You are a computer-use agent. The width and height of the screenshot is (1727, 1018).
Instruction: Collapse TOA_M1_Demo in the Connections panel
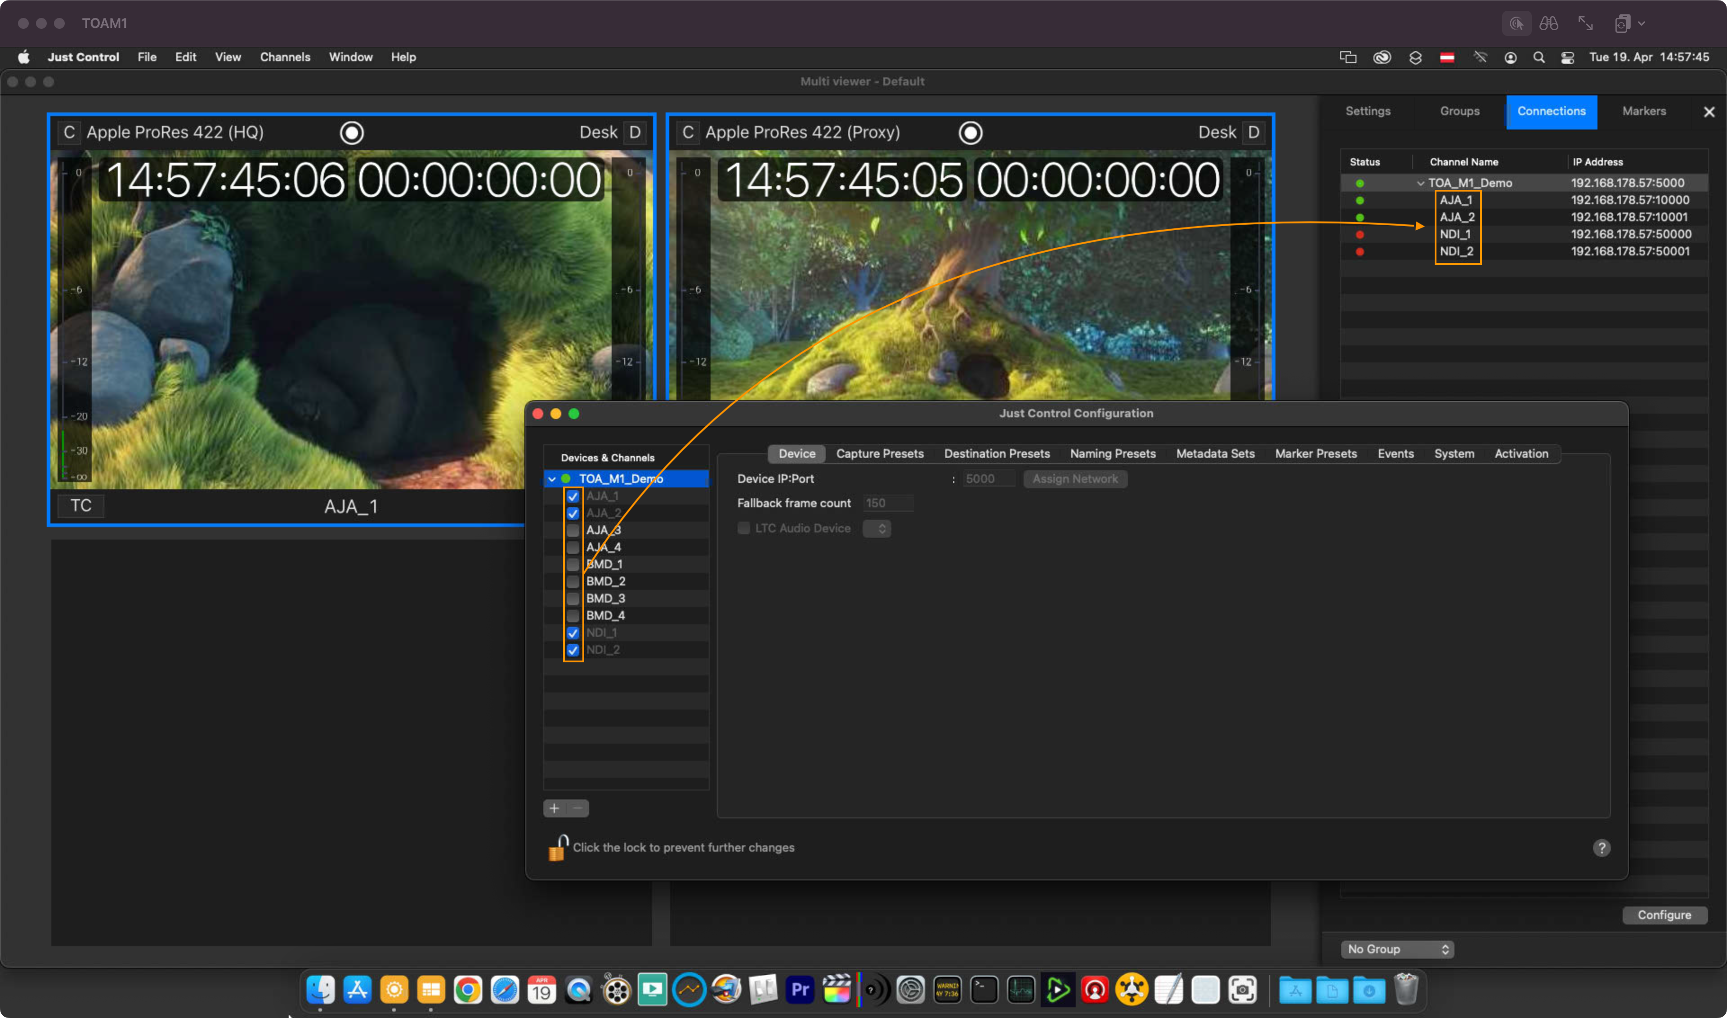tap(1420, 183)
